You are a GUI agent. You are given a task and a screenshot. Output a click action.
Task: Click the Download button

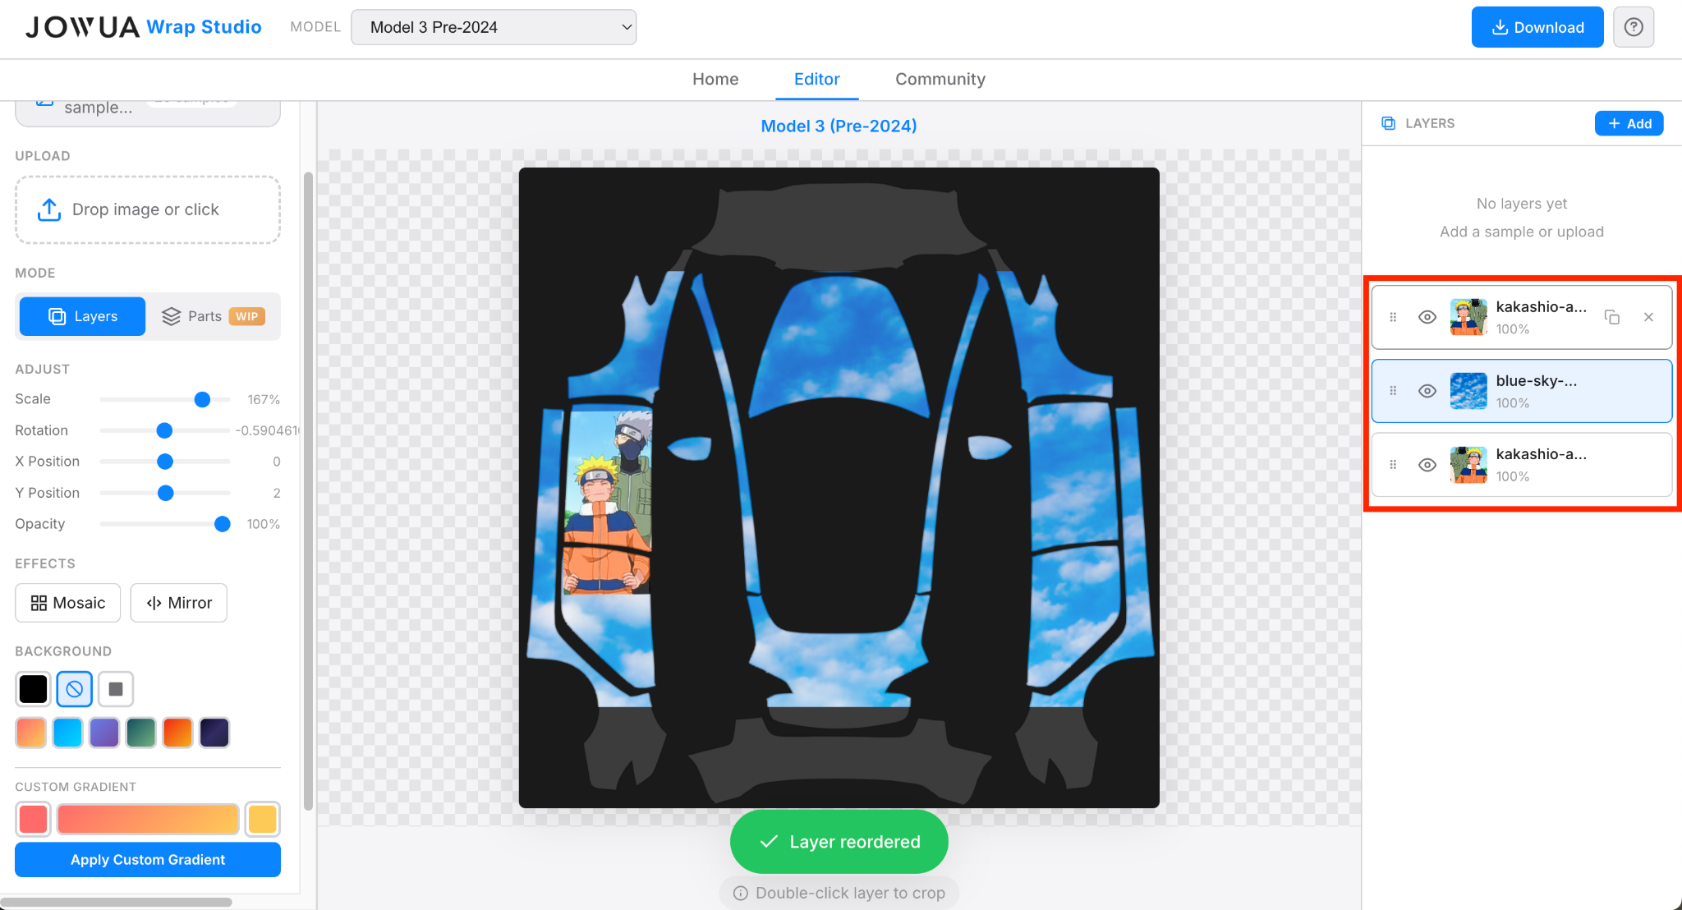click(x=1537, y=27)
